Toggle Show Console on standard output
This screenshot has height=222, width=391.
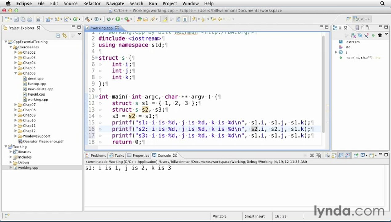point(341,155)
